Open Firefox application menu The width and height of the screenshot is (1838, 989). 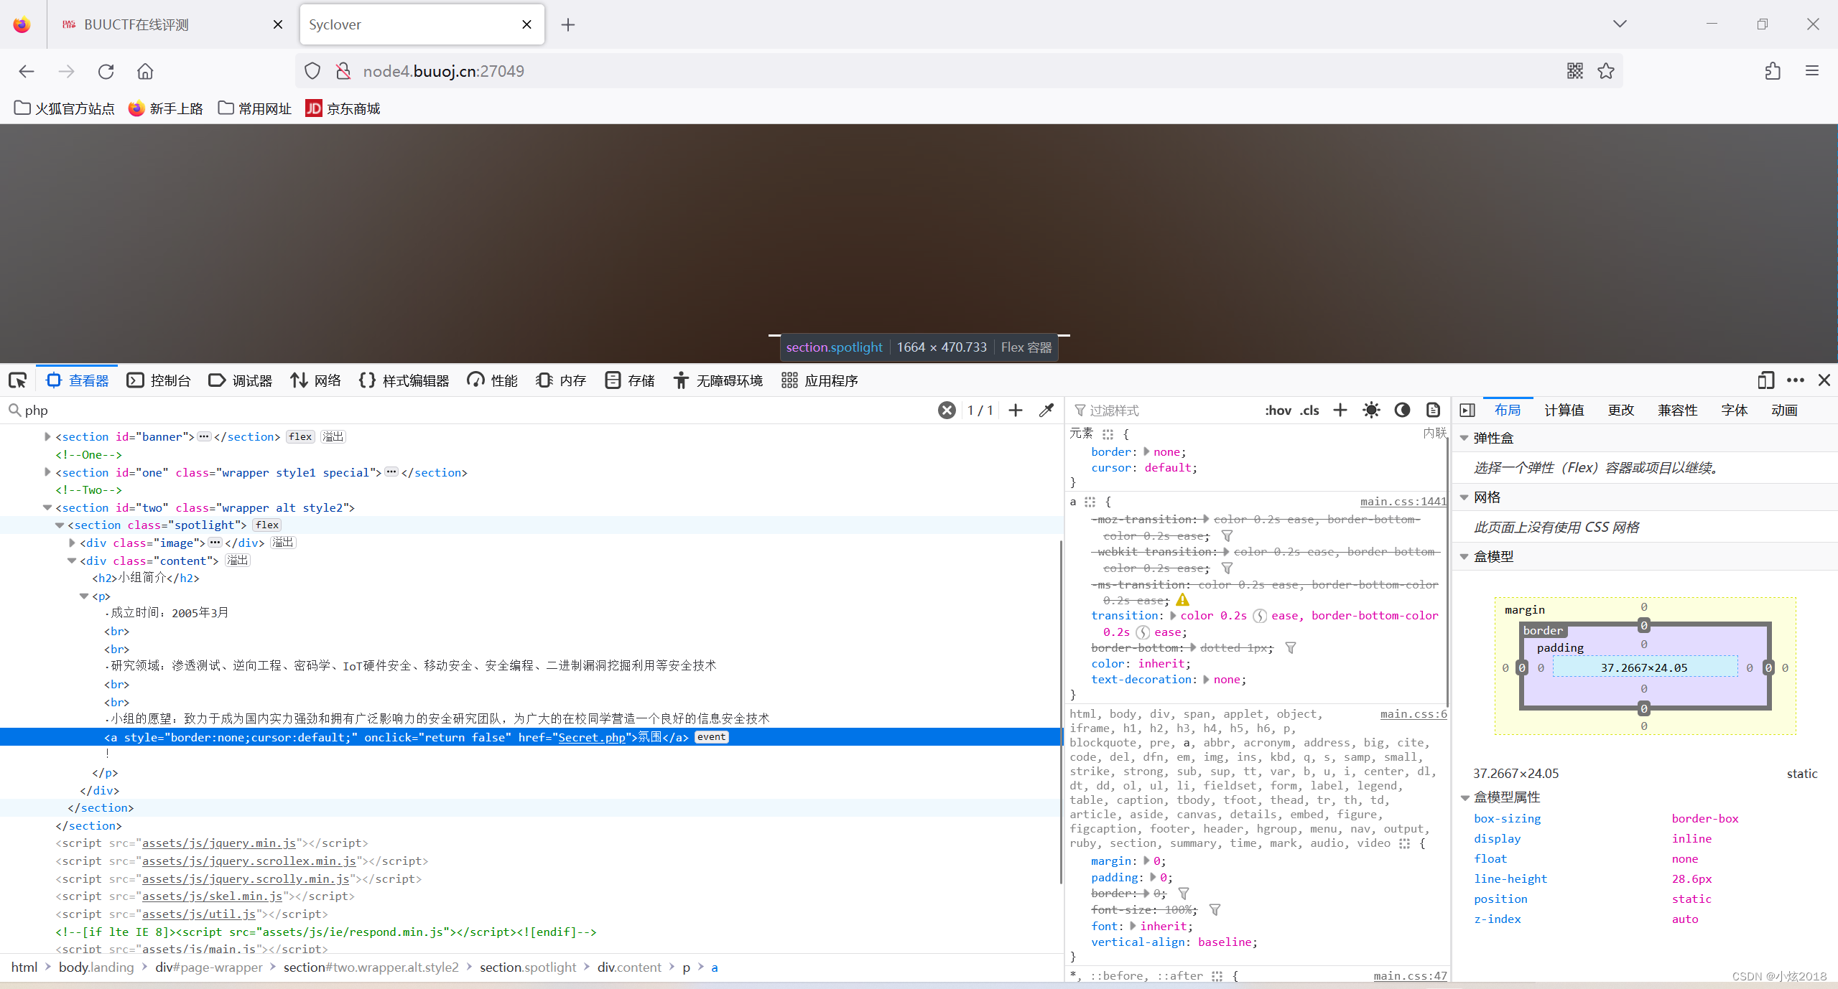tap(1812, 71)
